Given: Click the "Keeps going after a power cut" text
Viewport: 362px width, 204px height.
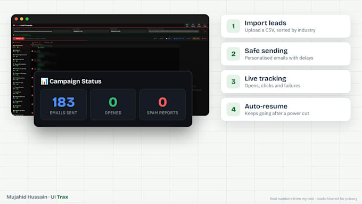Looking at the screenshot, I should 277,113.
